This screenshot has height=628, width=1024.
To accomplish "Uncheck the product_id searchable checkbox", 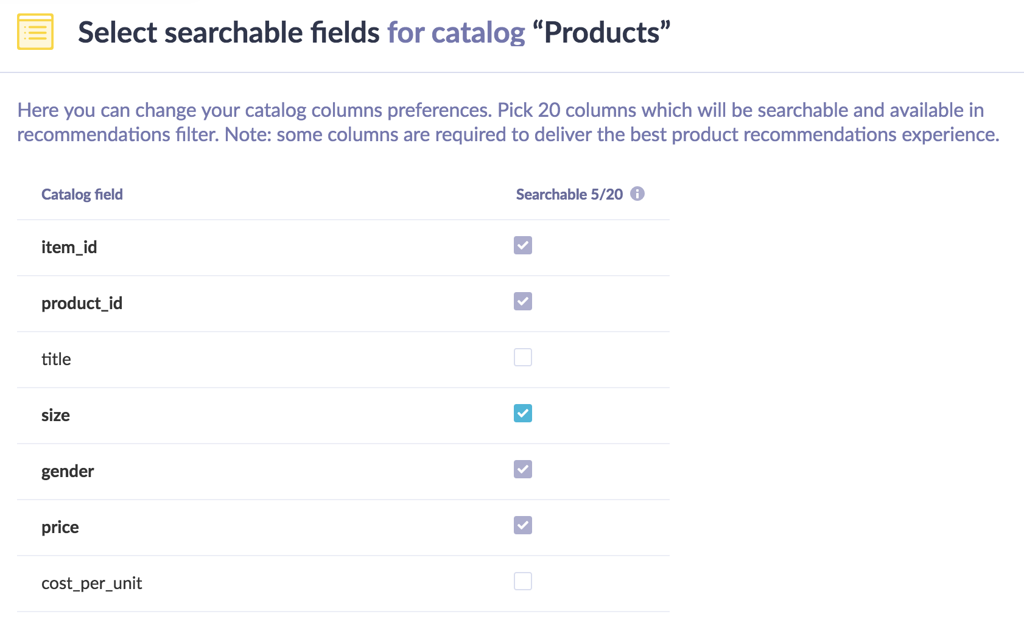I will tap(522, 301).
